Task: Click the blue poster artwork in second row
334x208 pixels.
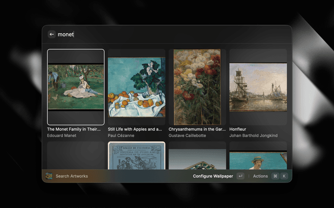Action: coord(136,155)
